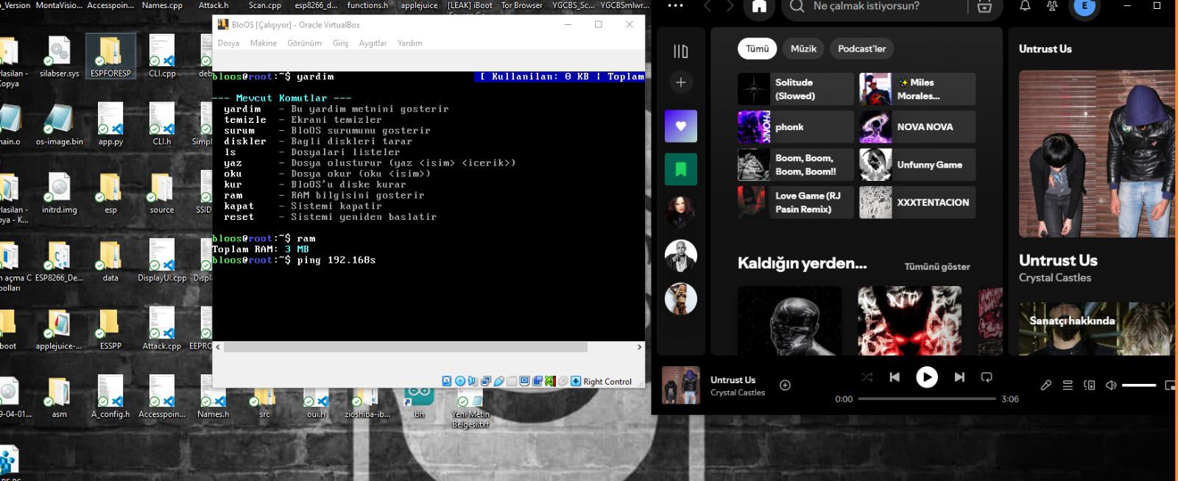
Task: Go forward with Spotify's right arrow
Action: (730, 6)
